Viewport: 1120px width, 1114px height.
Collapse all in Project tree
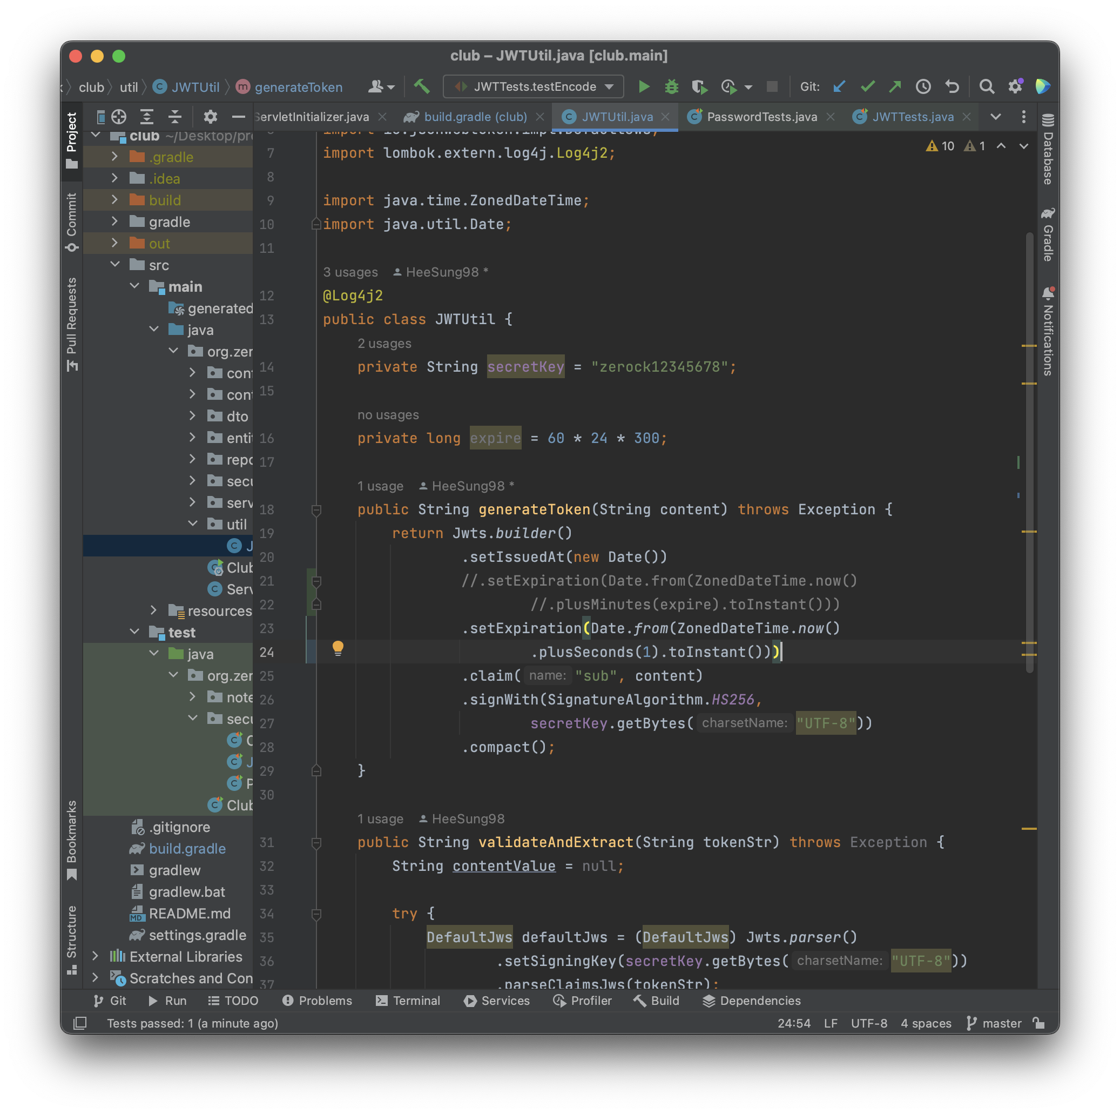coord(175,117)
